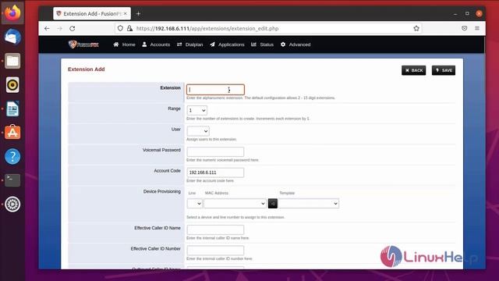This screenshot has height=281, width=499.
Task: Open LibreOffice Writer from the dock
Action: [12, 108]
